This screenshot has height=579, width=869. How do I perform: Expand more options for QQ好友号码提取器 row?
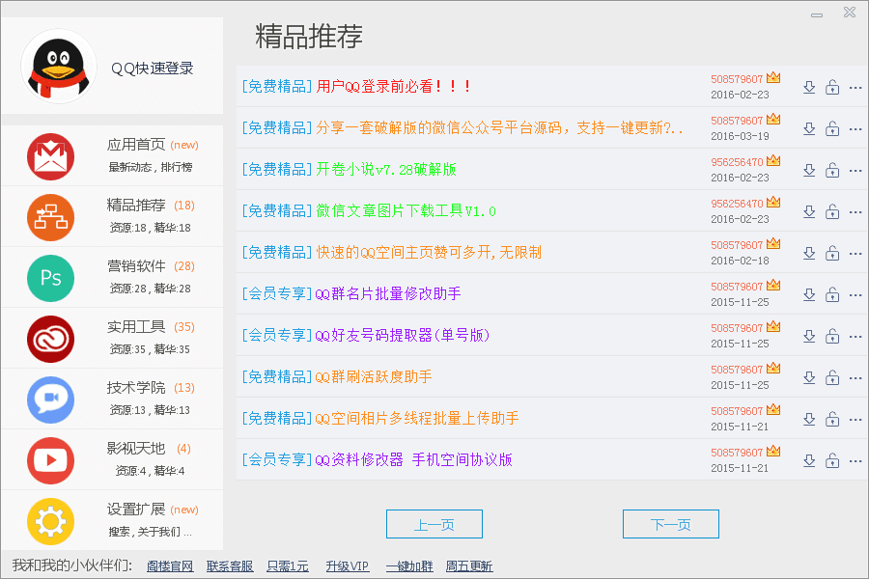tap(855, 336)
